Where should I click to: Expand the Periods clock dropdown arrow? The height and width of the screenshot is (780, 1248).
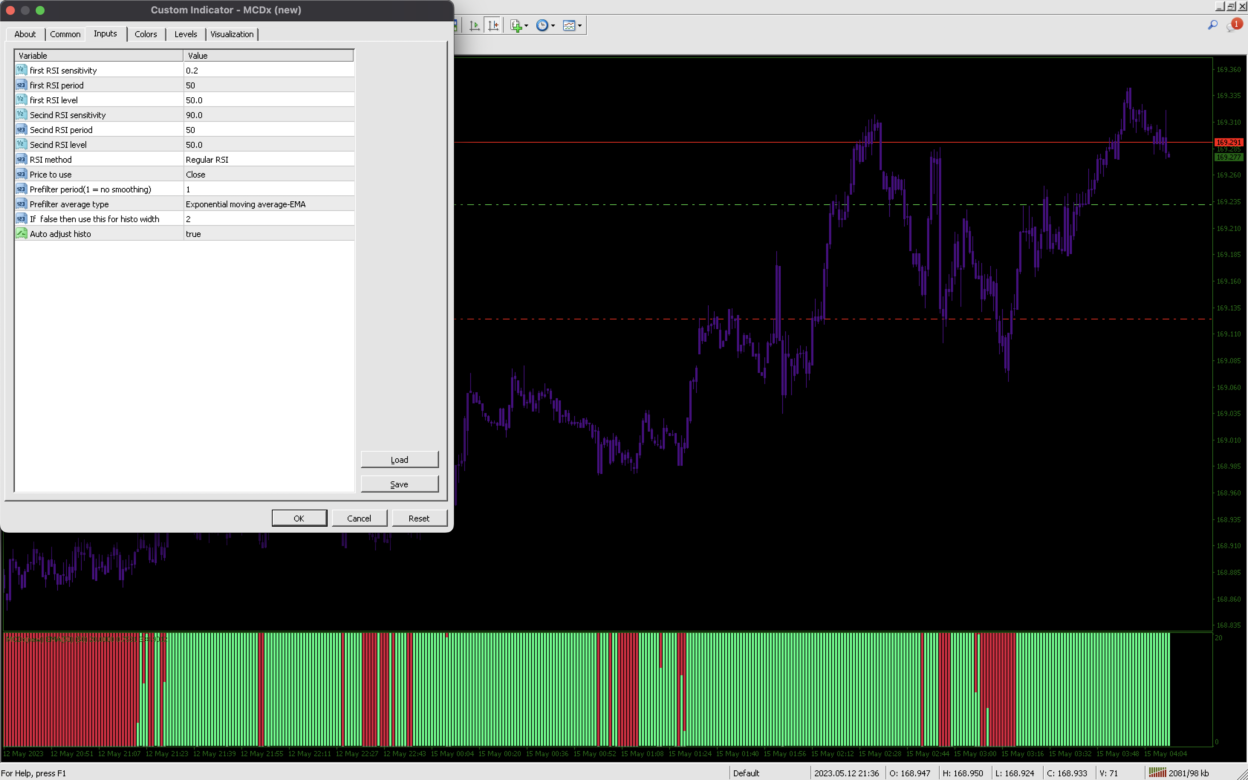click(553, 26)
